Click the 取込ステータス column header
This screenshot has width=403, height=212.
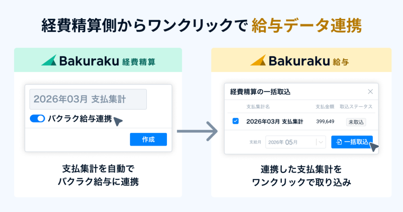(356, 107)
